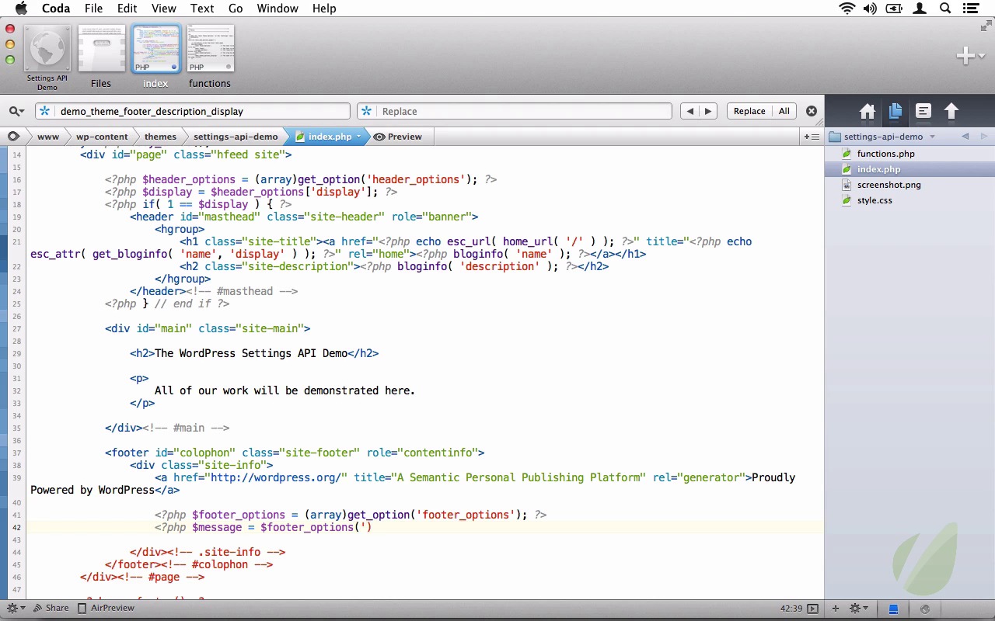Screen dimensions: 995x621
Task: Open the sidebar Clips panel icon
Action: click(923, 111)
